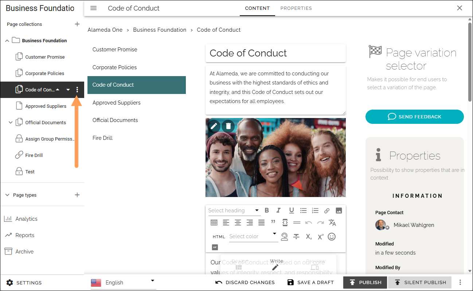Apply italic formatting in the editor
Image resolution: width=473 pixels, height=291 pixels.
(x=279, y=211)
